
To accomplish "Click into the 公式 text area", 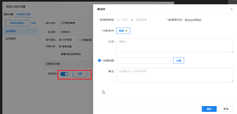I will tap(175, 46).
